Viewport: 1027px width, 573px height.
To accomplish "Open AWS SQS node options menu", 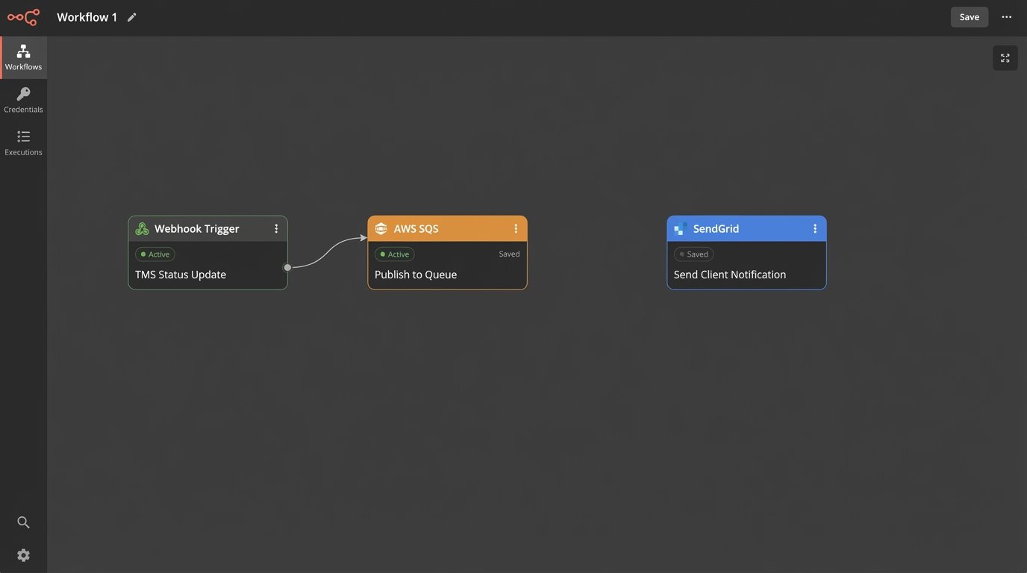I will pos(516,229).
